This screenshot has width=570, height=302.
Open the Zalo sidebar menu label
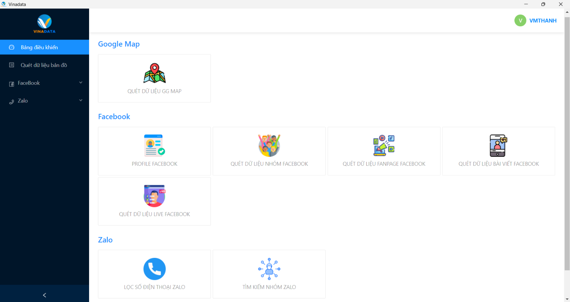(23, 101)
